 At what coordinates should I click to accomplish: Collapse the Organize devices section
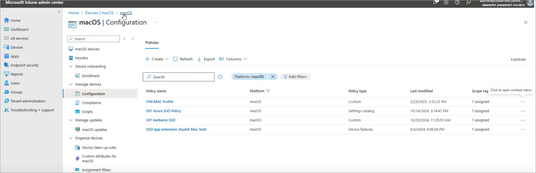pos(71,138)
